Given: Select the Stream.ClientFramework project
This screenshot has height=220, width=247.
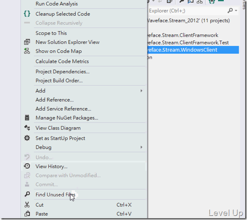Looking at the screenshot, I should pos(183,35).
